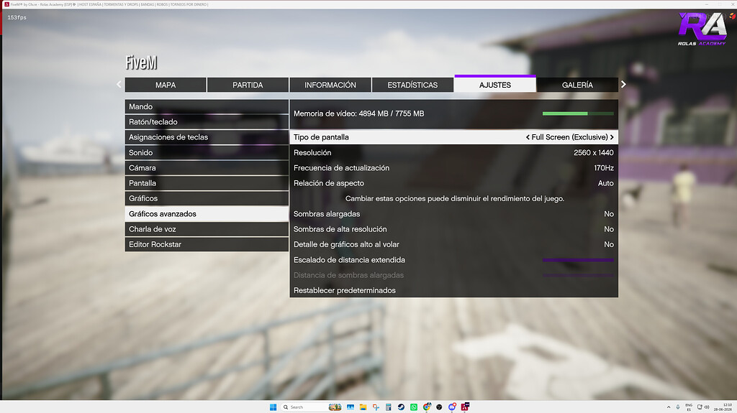Open the Gráficos category
This screenshot has height=413, width=737.
[x=207, y=198]
